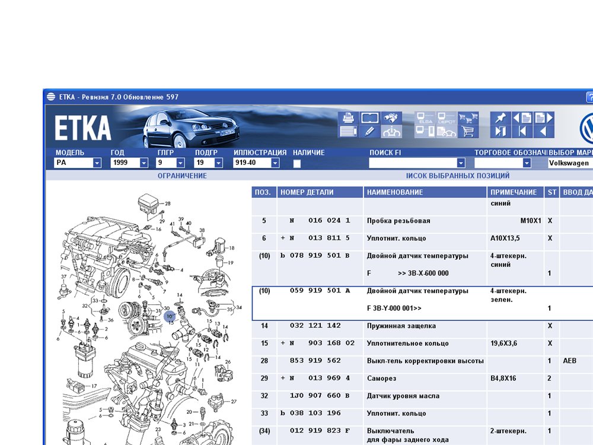
Task: Select part number N 016 024 1
Action: click(320, 220)
